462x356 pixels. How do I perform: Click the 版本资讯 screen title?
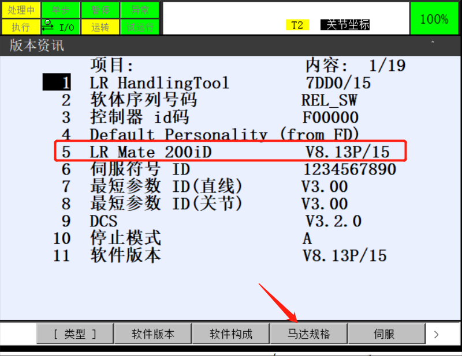pyautogui.click(x=36, y=46)
